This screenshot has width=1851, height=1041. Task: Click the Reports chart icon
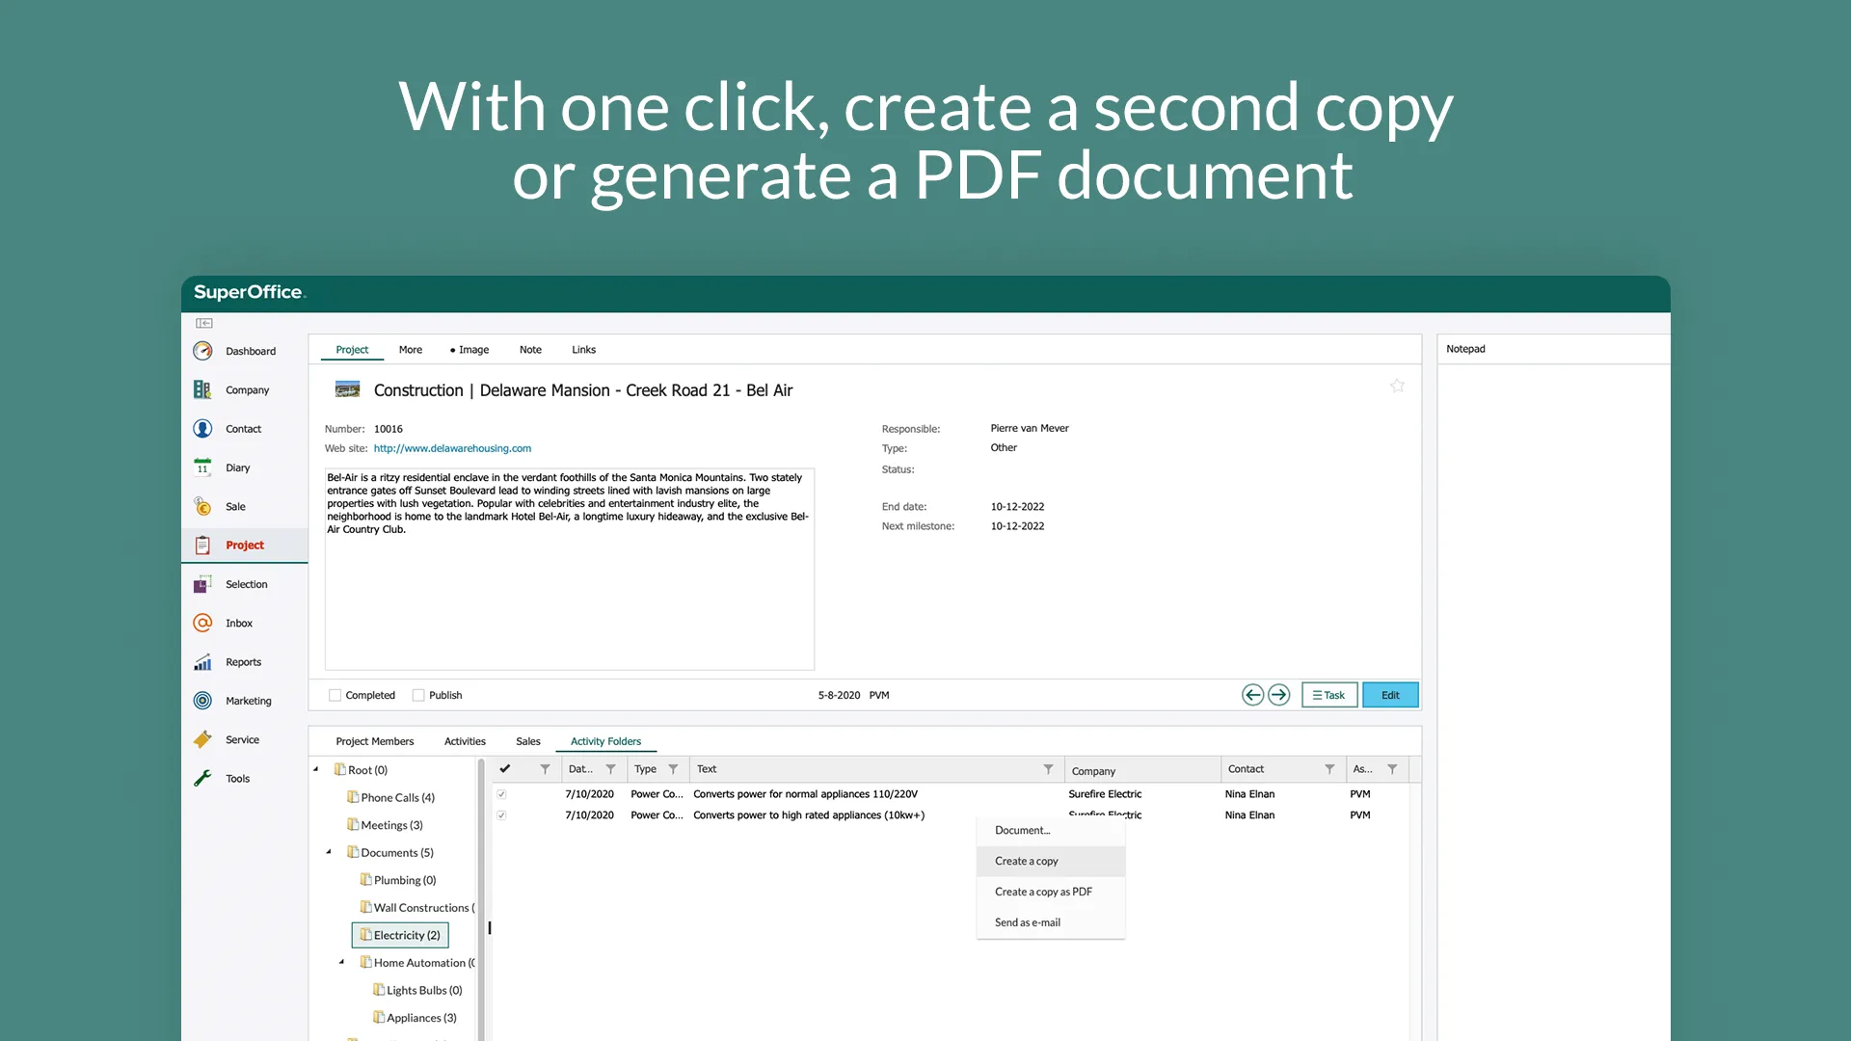(202, 662)
